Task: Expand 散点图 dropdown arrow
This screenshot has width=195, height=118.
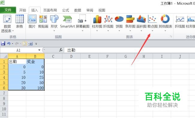Action: coord(152,31)
